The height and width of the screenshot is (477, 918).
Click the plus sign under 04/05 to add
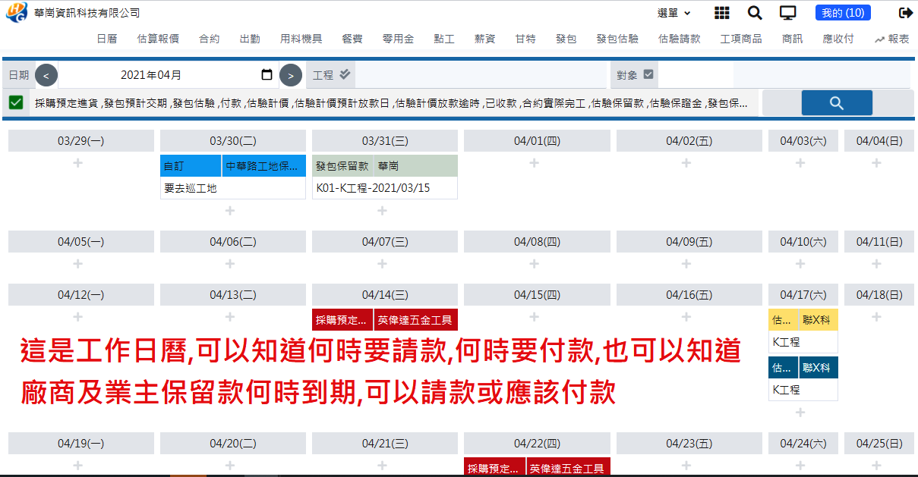click(x=77, y=264)
